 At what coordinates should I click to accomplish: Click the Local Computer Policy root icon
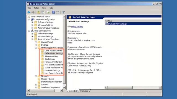29,16
